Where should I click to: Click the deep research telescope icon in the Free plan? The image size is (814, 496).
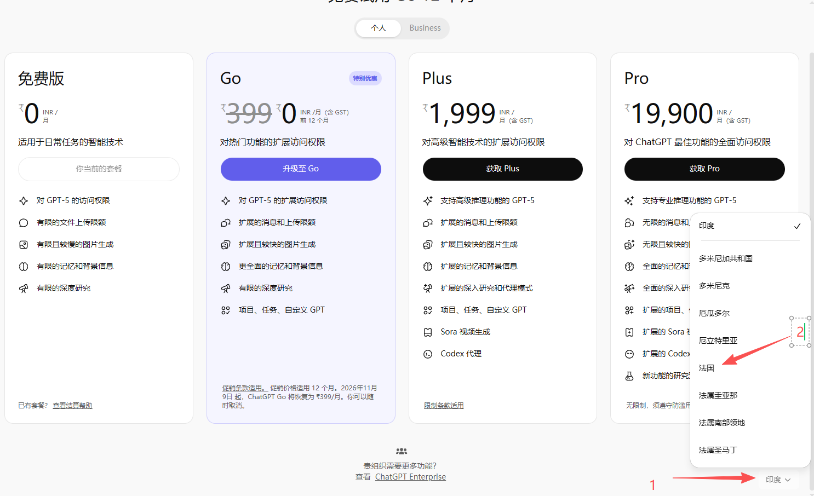(24, 289)
